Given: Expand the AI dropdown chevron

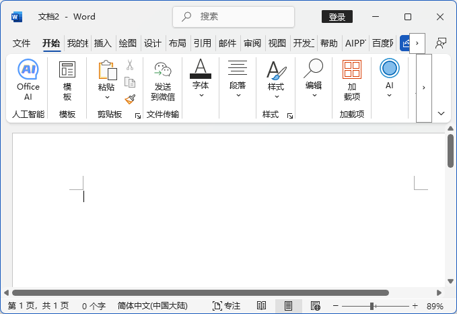Looking at the screenshot, I should [389, 95].
